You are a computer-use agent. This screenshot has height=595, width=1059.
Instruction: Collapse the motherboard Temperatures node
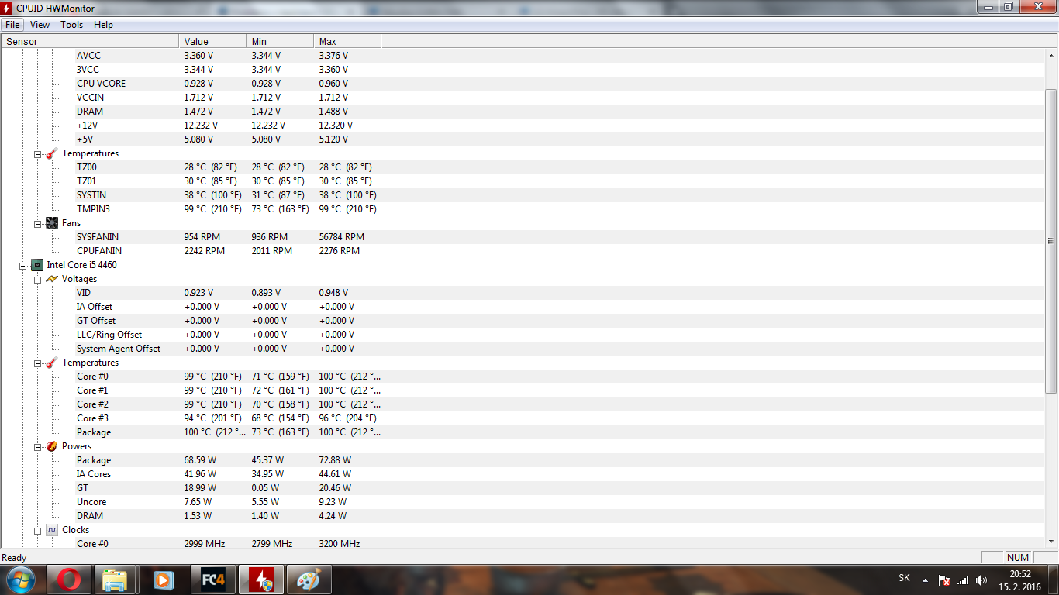[x=37, y=153]
